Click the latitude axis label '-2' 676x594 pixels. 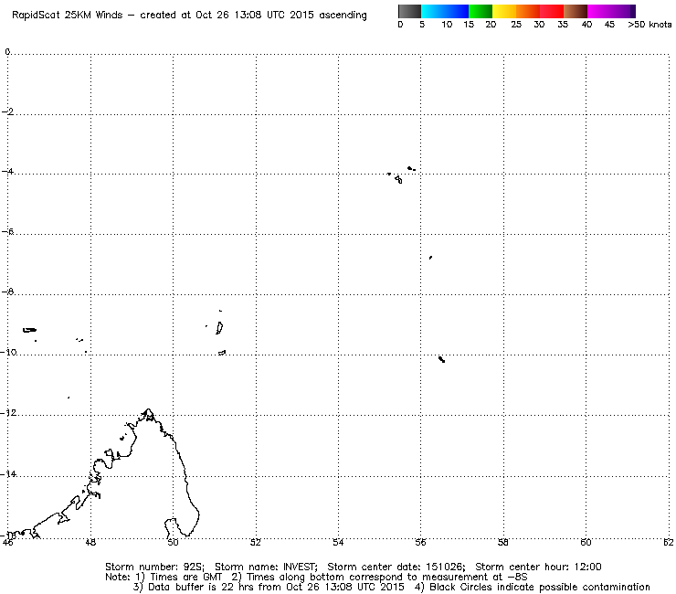(7, 111)
